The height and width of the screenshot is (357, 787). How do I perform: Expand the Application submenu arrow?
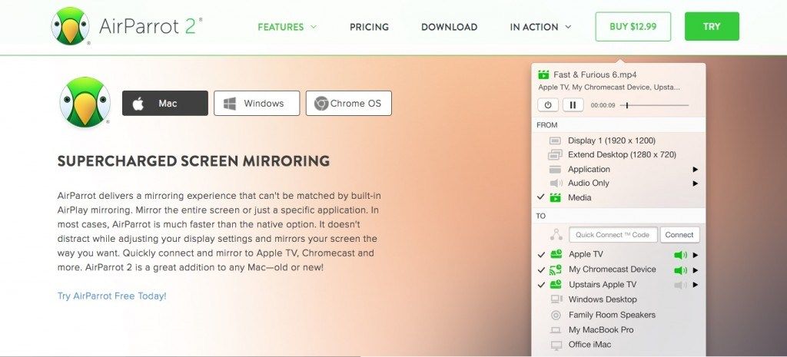click(696, 170)
